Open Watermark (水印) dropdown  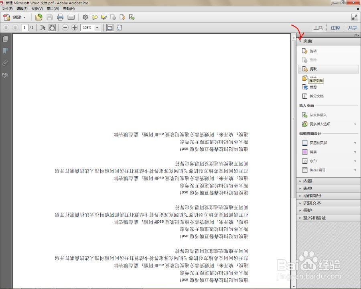coord(355,161)
